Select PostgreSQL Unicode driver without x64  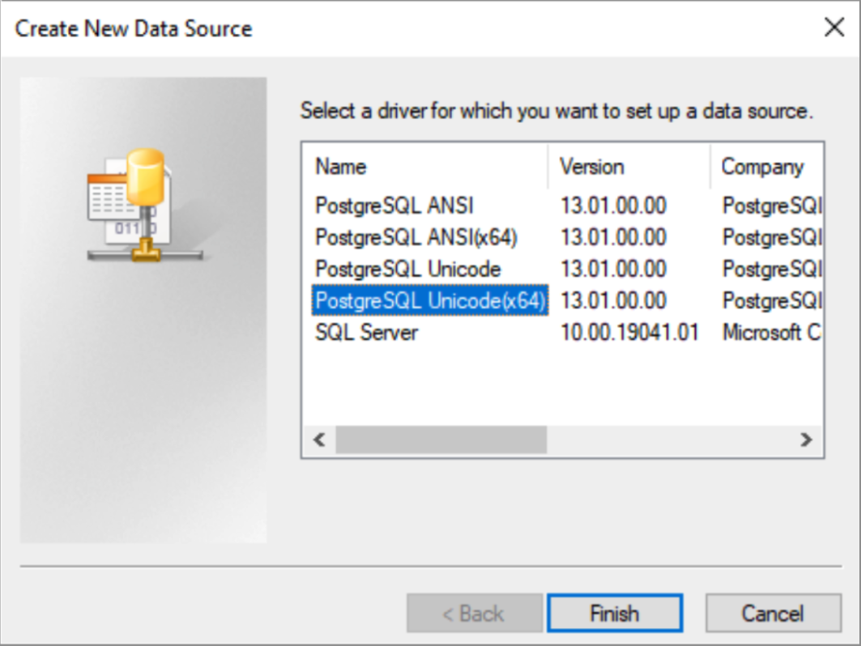pos(407,270)
